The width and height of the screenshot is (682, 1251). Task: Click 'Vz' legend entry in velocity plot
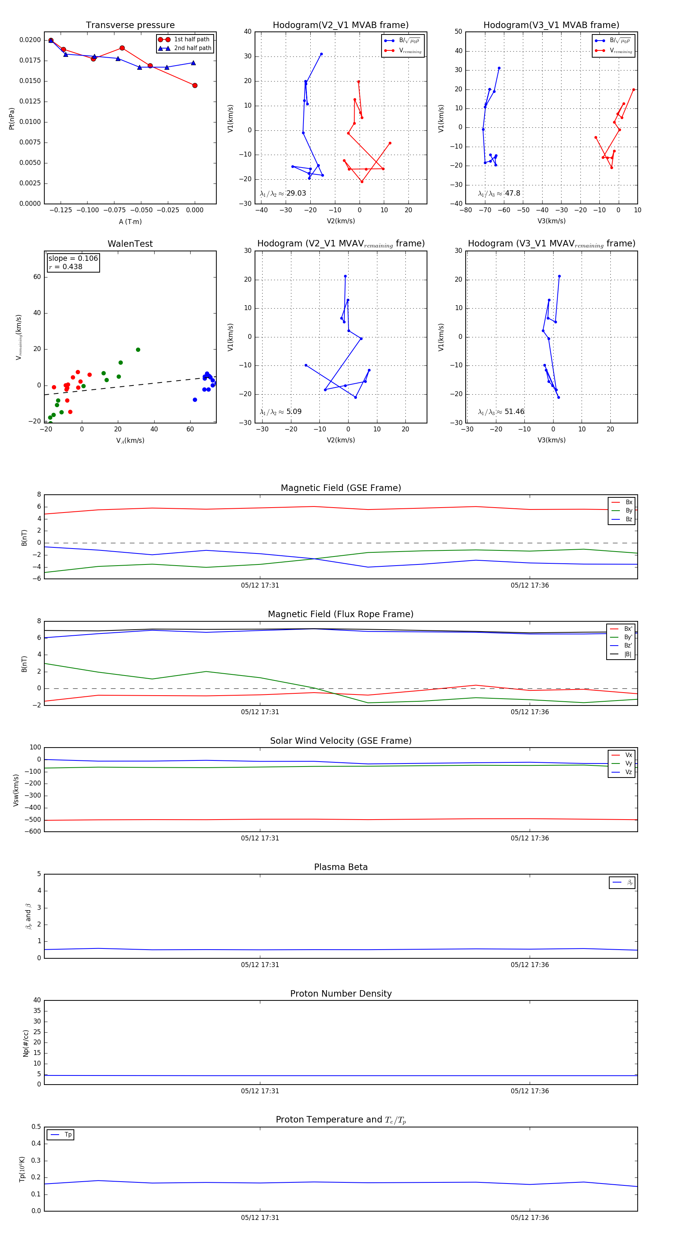point(622,772)
